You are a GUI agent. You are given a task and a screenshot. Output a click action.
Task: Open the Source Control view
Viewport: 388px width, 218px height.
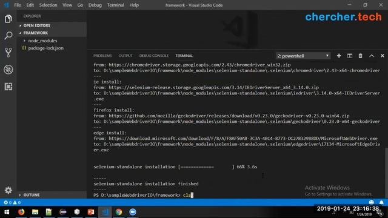pyautogui.click(x=8, y=53)
